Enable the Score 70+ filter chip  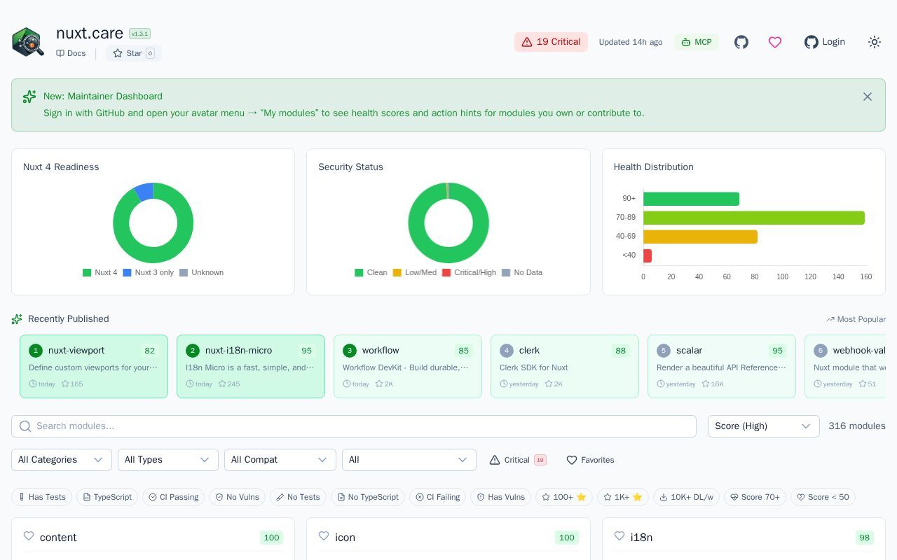(x=755, y=497)
